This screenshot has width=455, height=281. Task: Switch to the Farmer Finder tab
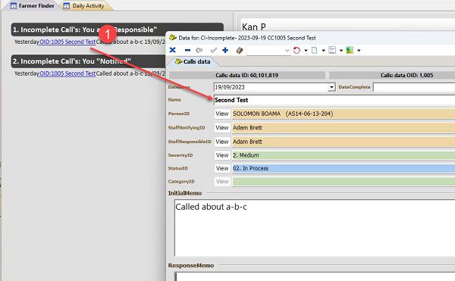32,6
